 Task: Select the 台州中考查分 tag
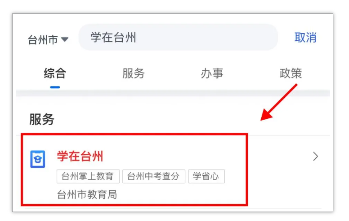pyautogui.click(x=154, y=177)
